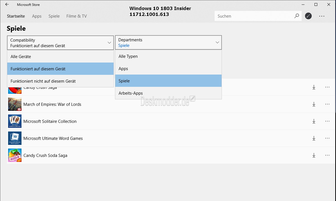Screen dimensions: 336x201
Task: Select Apps in Departments list
Action: point(168,68)
